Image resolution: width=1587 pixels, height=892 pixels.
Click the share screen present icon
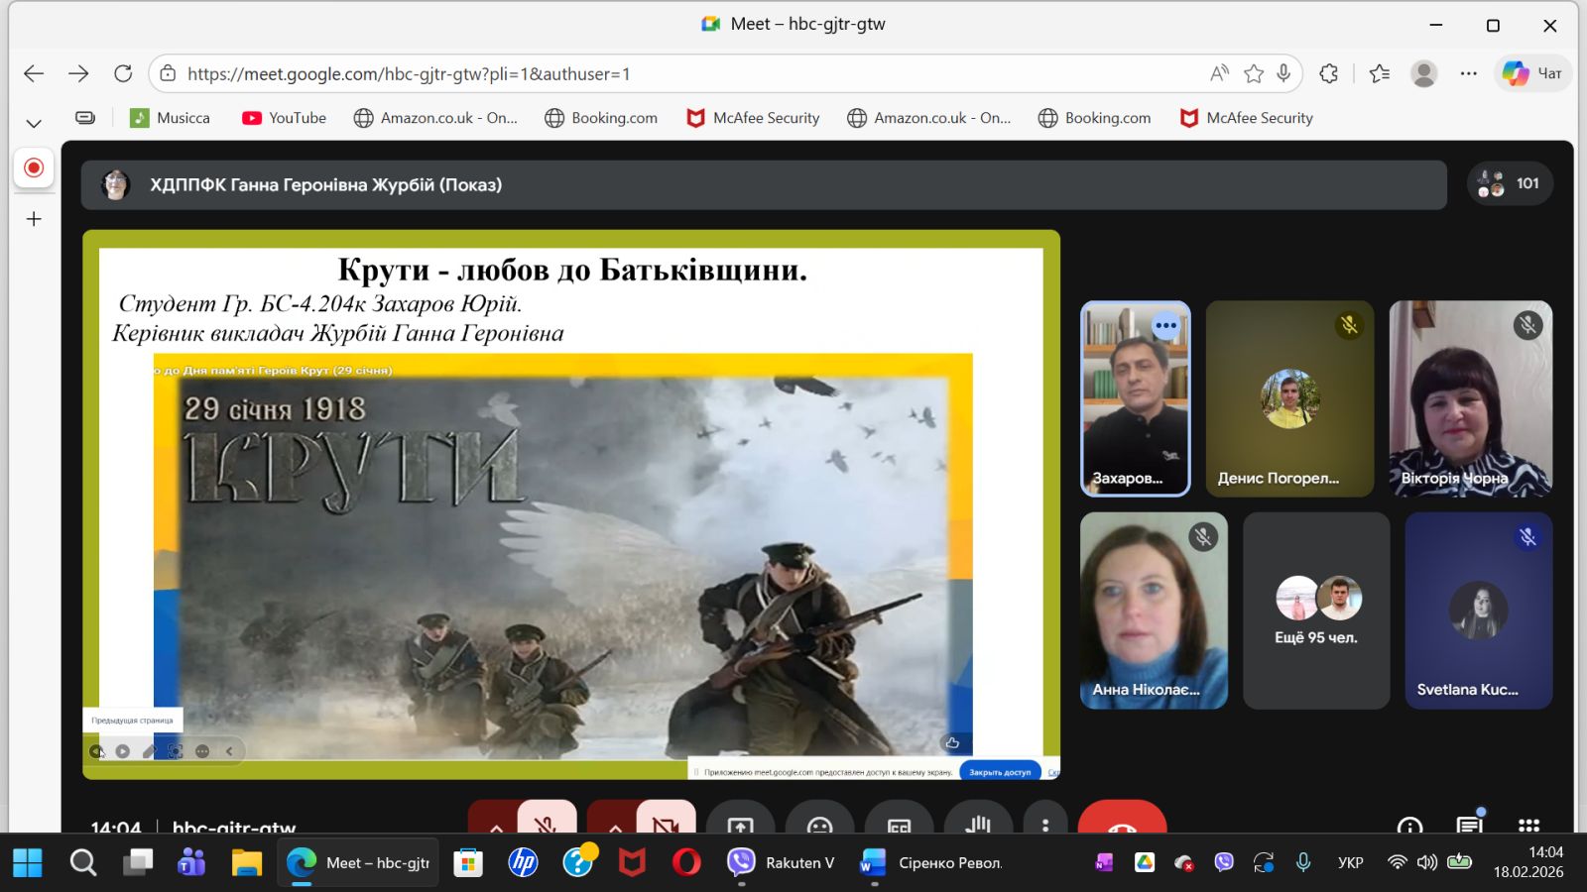[x=740, y=823]
